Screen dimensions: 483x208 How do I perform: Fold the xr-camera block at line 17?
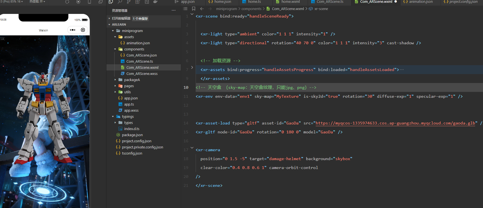tap(192, 148)
